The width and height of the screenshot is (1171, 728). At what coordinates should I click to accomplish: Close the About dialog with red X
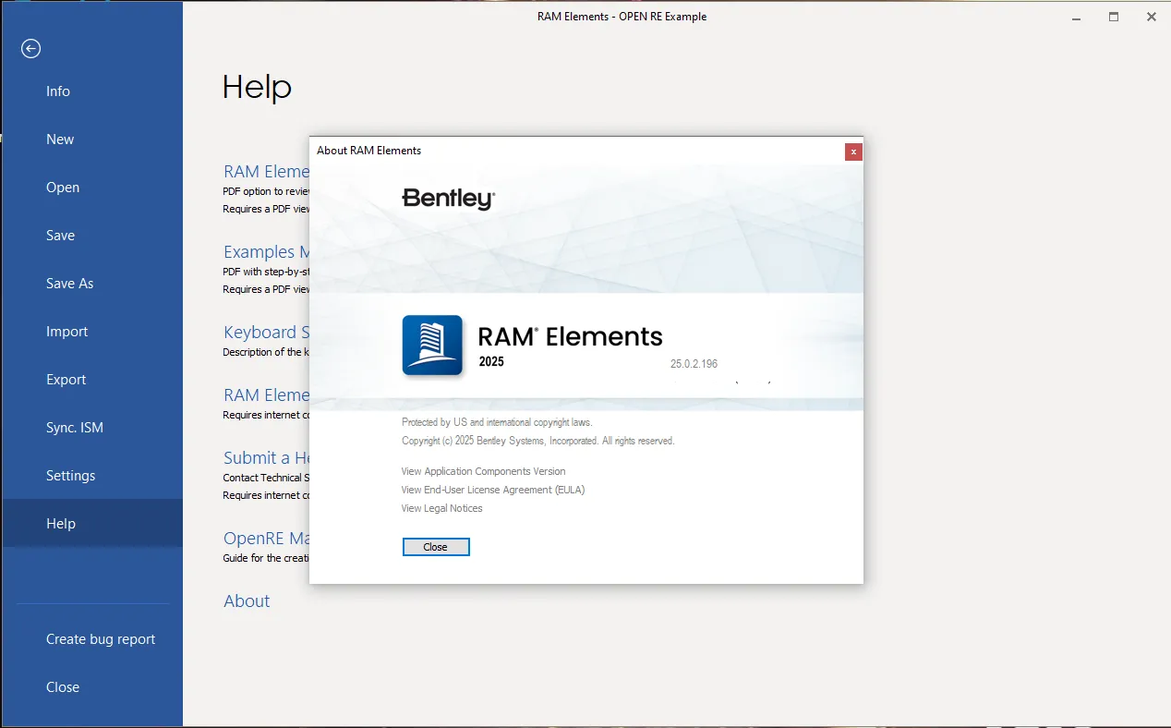click(x=853, y=152)
